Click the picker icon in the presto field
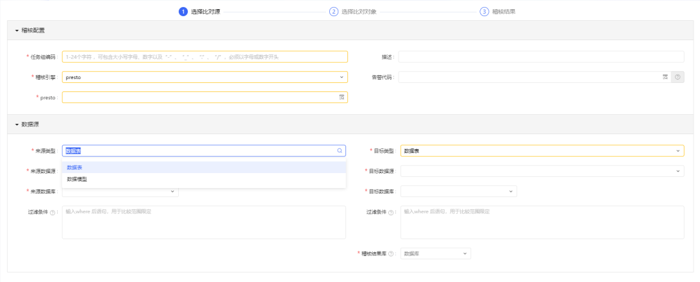 coord(342,97)
